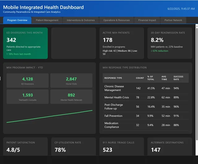Click the count value 142
The image size is (198, 164).
point(138,88)
